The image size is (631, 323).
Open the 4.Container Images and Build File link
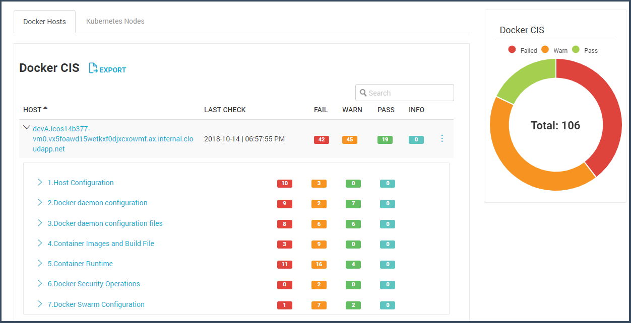(x=101, y=244)
